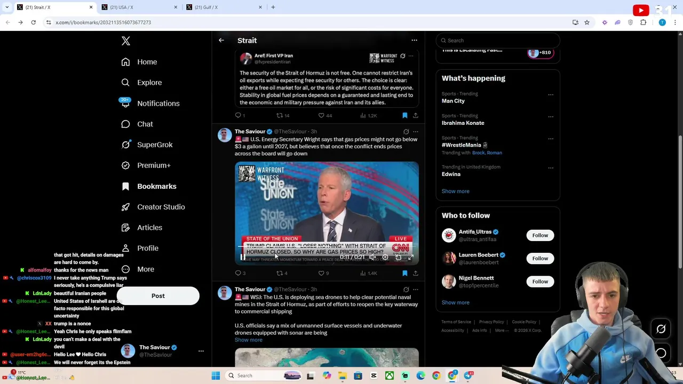
Task: Expand Show more on sea drones post
Action: 249,340
